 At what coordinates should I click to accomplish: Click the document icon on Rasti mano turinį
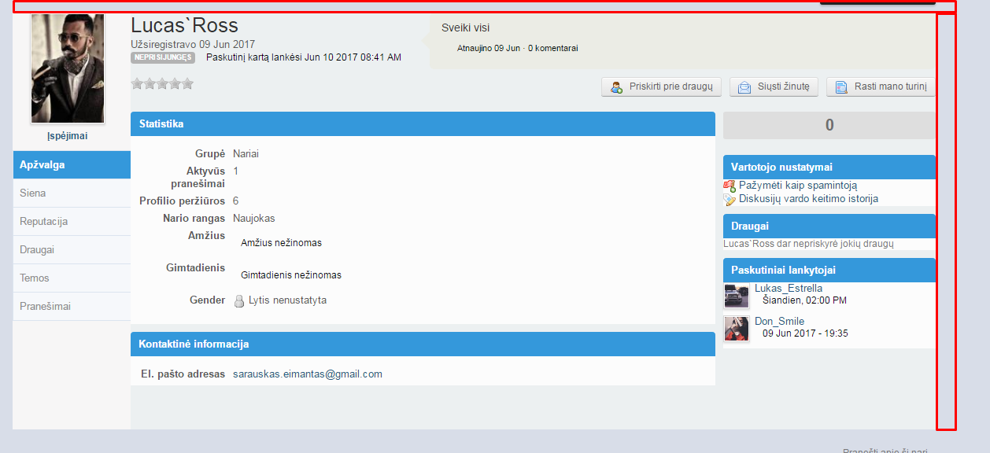pos(841,87)
